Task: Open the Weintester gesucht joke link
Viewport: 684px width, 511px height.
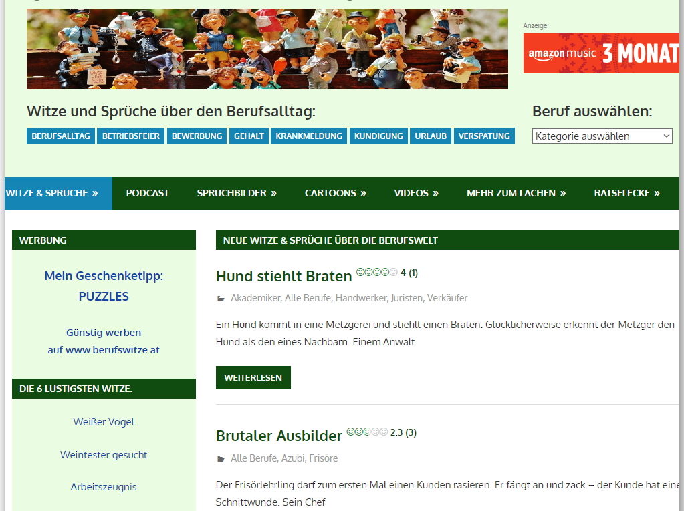Action: [x=104, y=455]
